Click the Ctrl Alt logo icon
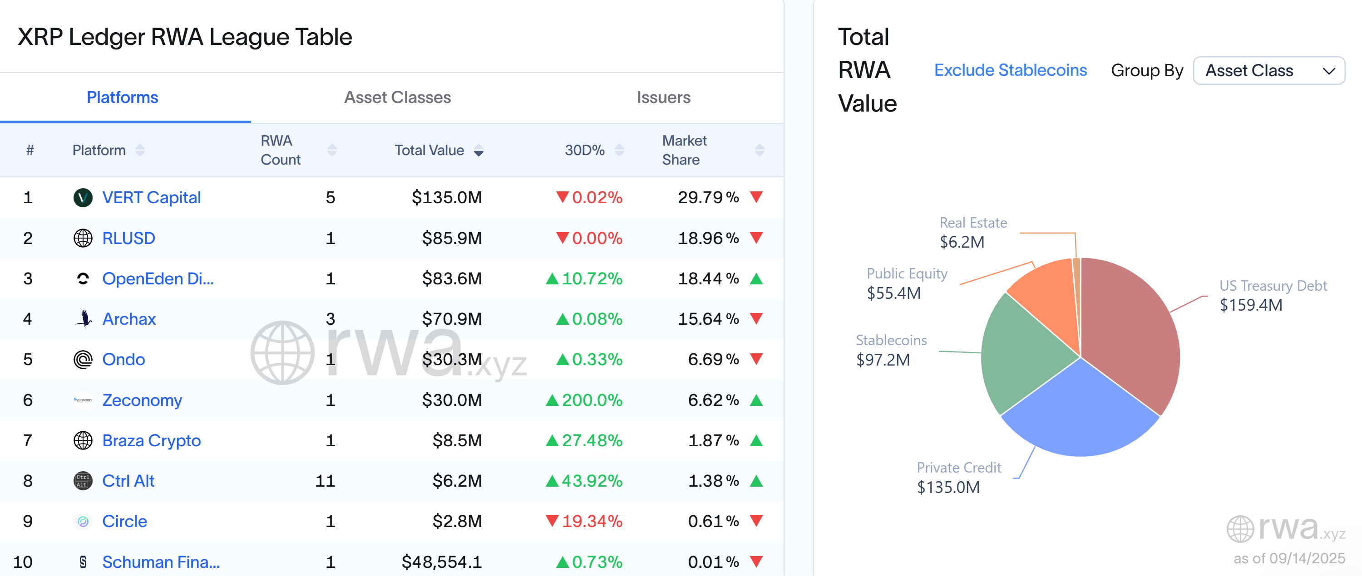Viewport: 1362px width, 576px height. 83,481
